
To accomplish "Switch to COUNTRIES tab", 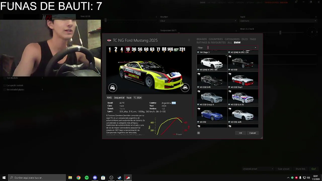I will [216, 39].
